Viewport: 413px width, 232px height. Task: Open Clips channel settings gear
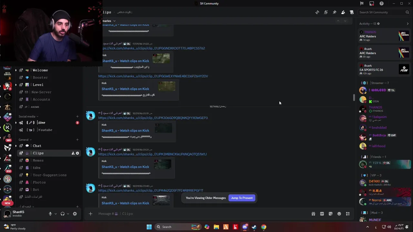[77, 153]
